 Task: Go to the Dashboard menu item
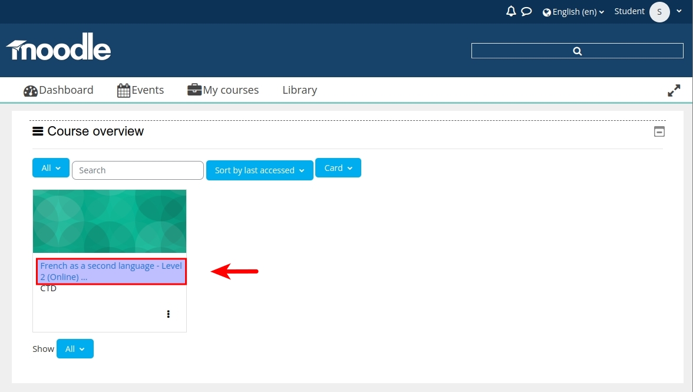pos(58,90)
